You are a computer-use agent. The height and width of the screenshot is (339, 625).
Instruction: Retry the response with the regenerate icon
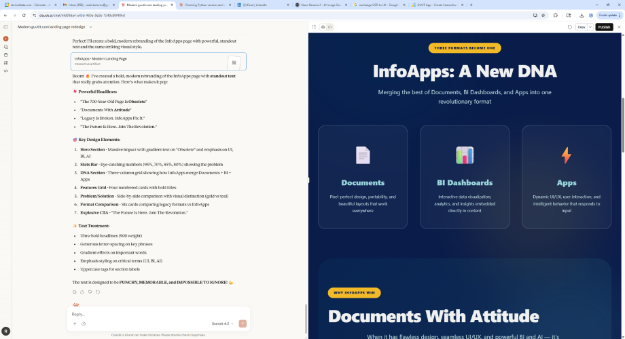pyautogui.click(x=99, y=292)
